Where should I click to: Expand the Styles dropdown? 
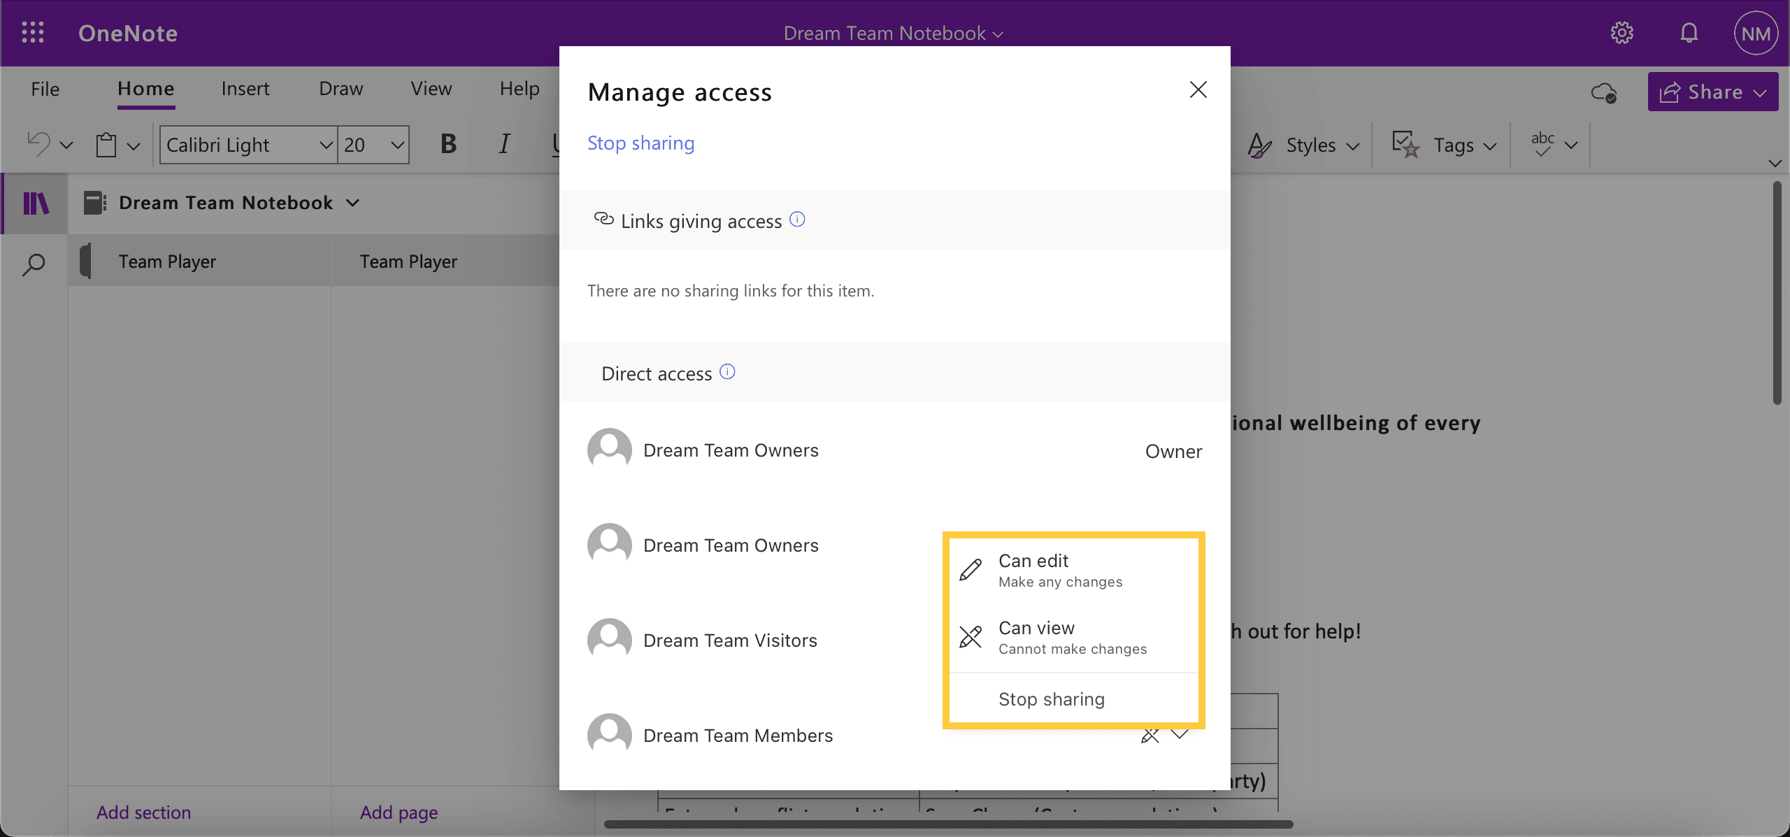[1353, 146]
